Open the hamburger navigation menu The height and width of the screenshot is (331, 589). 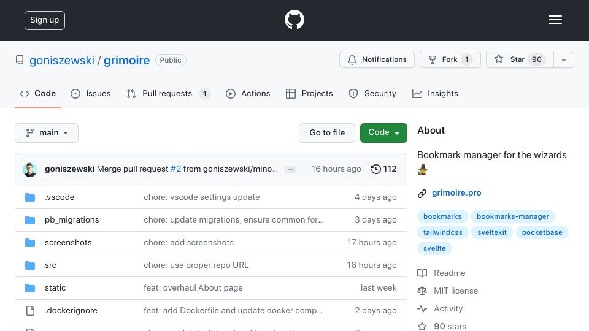555,20
